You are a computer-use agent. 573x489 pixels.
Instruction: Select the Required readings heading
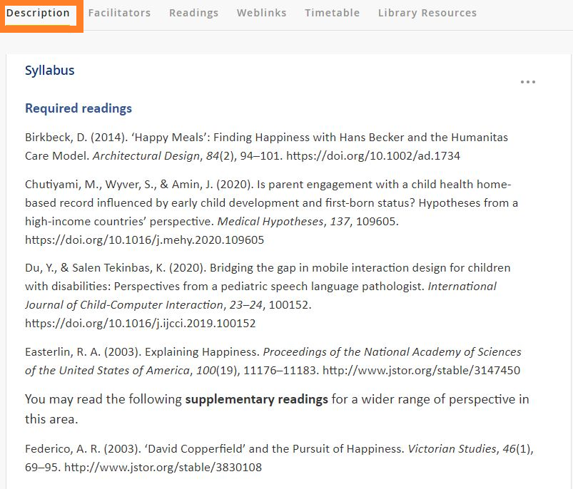pos(78,108)
